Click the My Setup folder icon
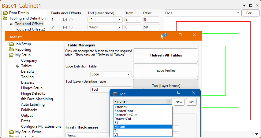 pyautogui.click(x=11, y=55)
